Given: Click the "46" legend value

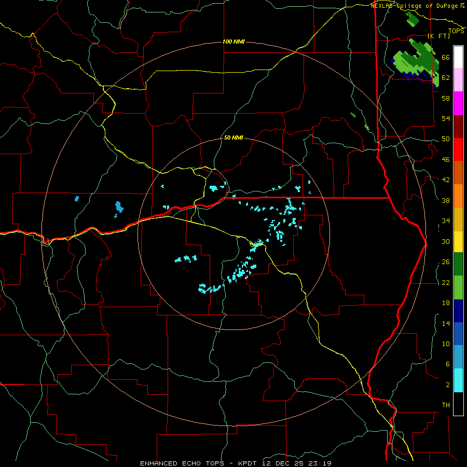Looking at the screenshot, I should 446,160.
